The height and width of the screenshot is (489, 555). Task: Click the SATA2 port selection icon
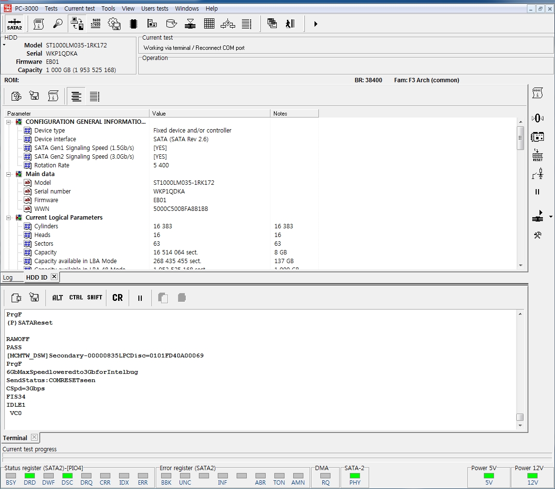tap(15, 24)
